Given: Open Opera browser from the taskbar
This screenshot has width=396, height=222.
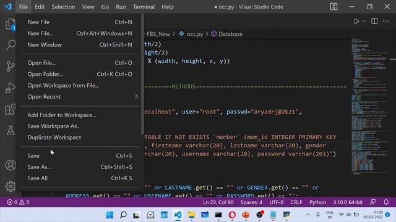Looking at the screenshot, I should pos(232,215).
